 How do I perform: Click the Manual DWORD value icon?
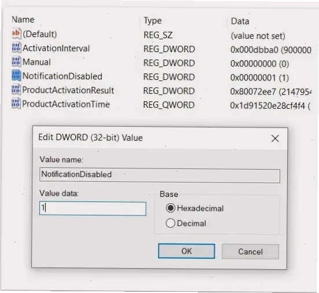[x=16, y=61]
